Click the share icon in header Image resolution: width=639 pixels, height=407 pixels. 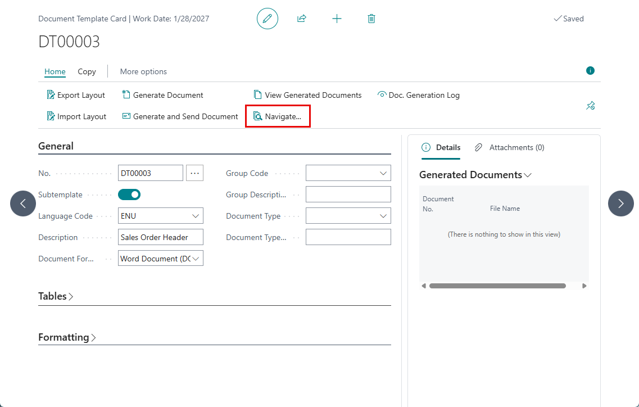point(302,19)
